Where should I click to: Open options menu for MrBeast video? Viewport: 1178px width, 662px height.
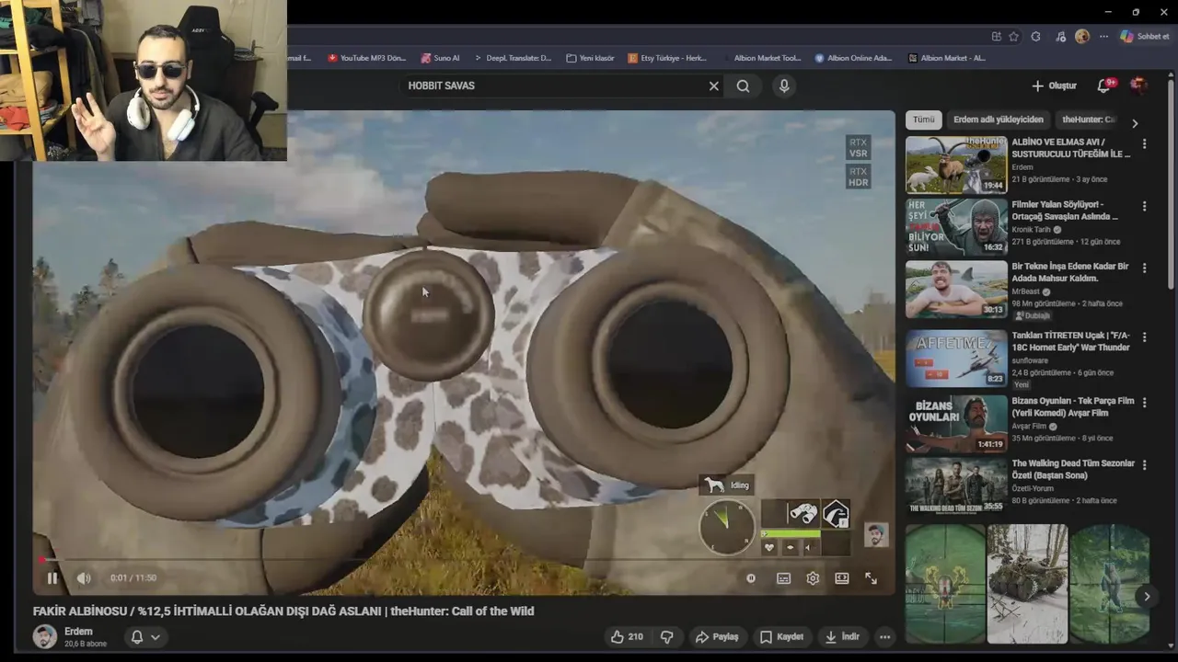click(x=1144, y=268)
